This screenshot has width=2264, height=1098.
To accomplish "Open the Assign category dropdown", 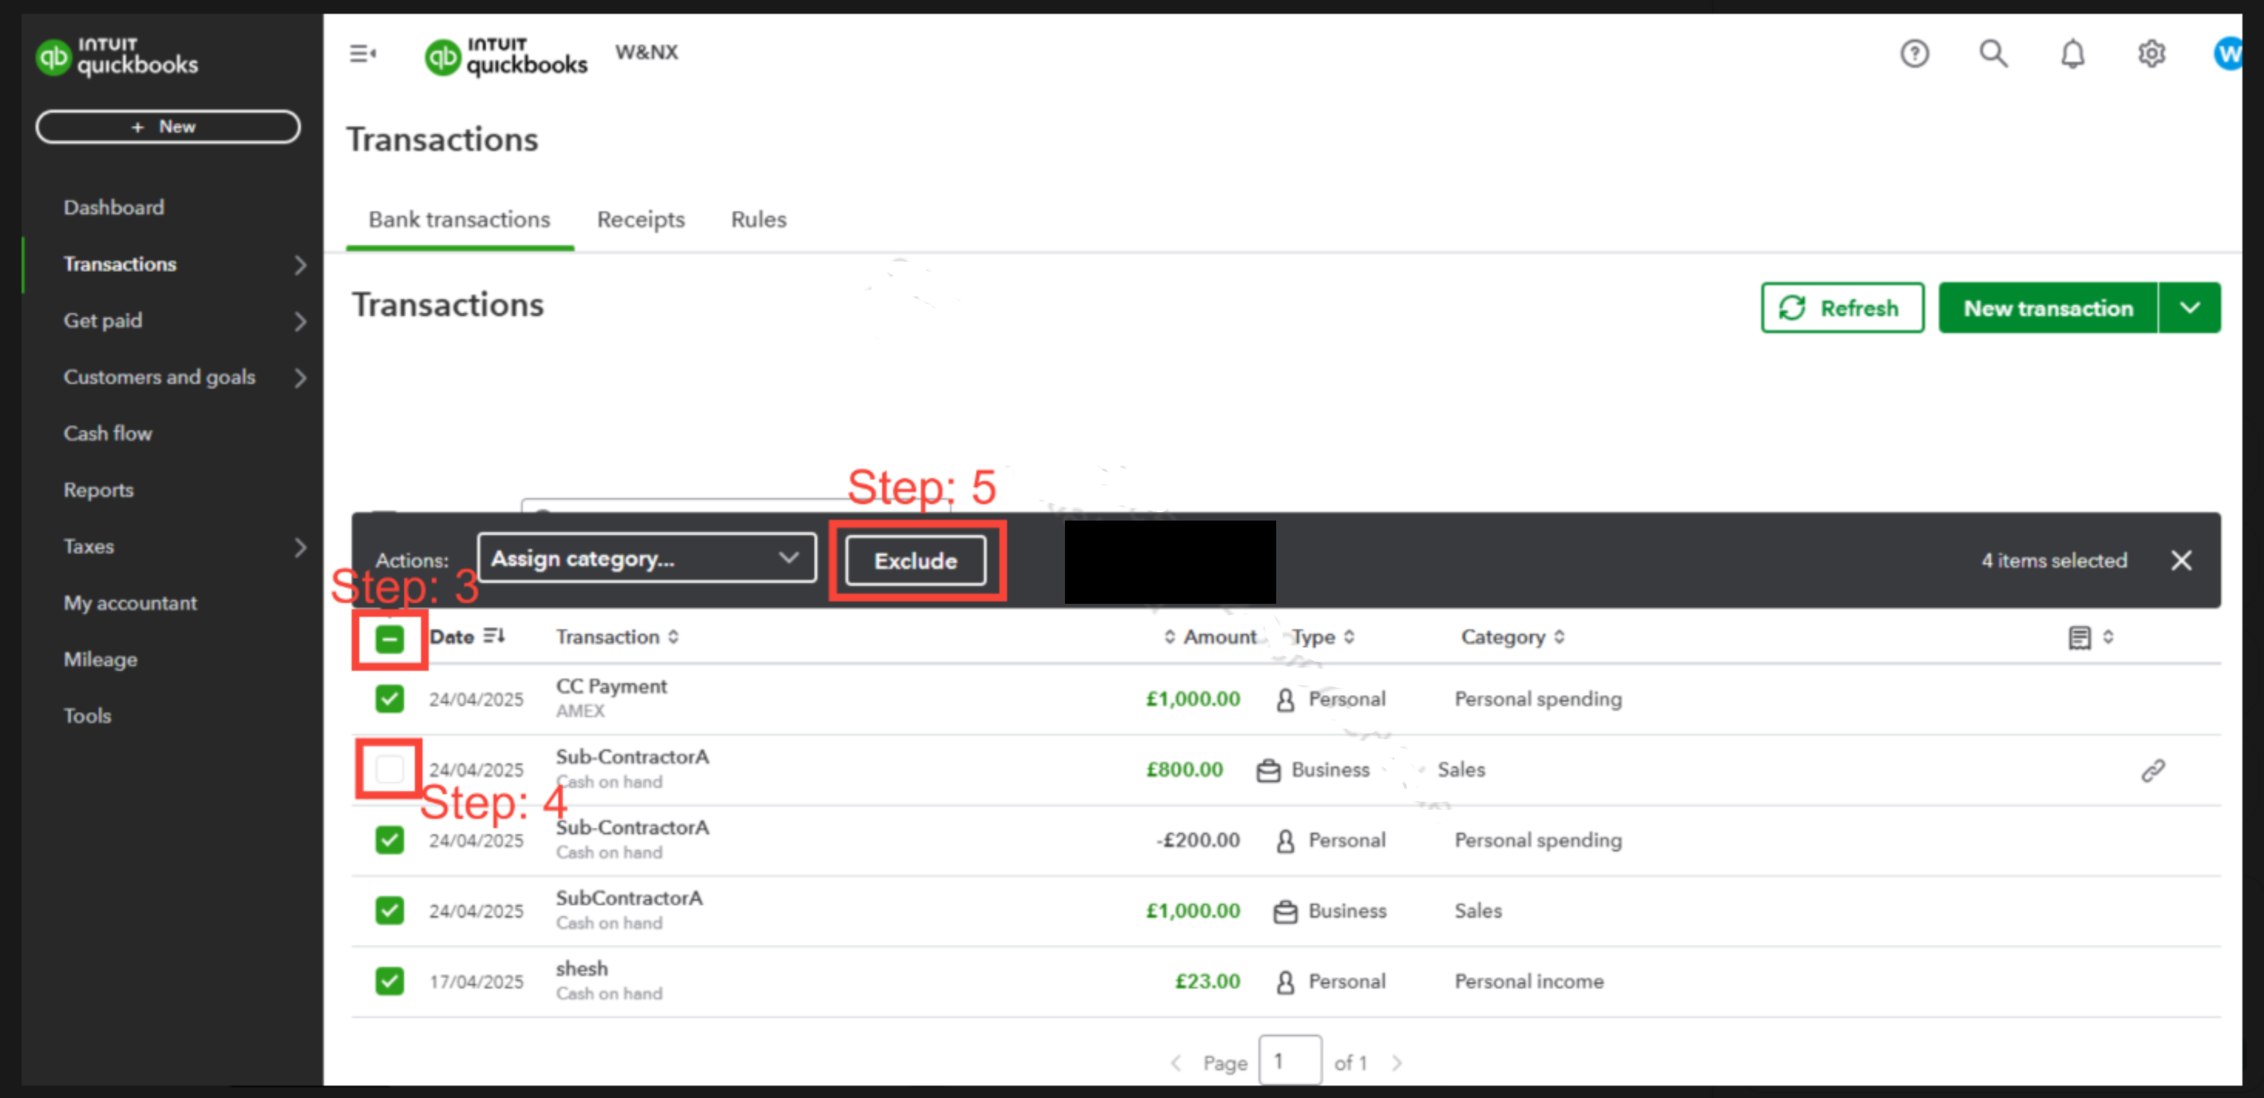I will point(646,559).
